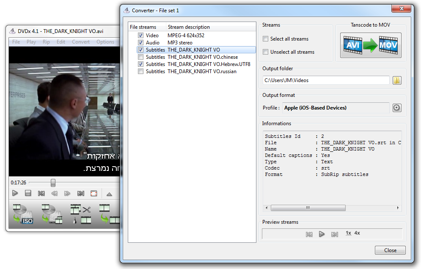
Task: Open the Edit menu in DVDx
Action: (x=61, y=42)
